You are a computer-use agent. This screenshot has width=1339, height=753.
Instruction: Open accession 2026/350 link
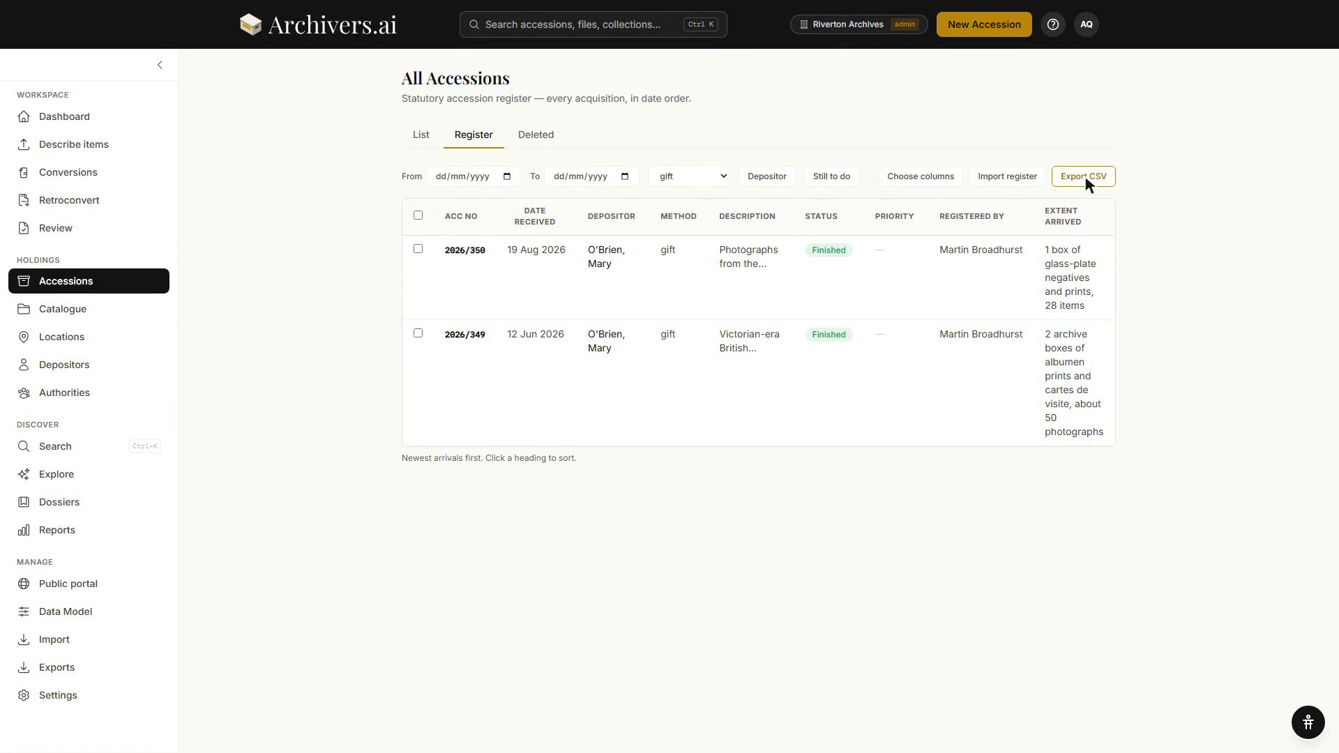(464, 250)
